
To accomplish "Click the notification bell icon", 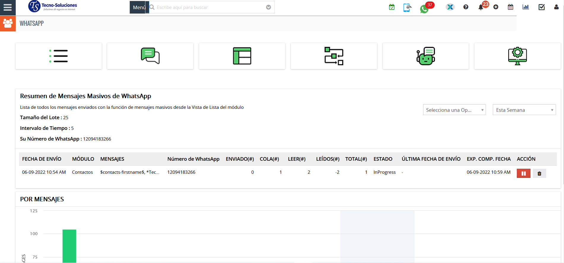I will click(x=481, y=7).
